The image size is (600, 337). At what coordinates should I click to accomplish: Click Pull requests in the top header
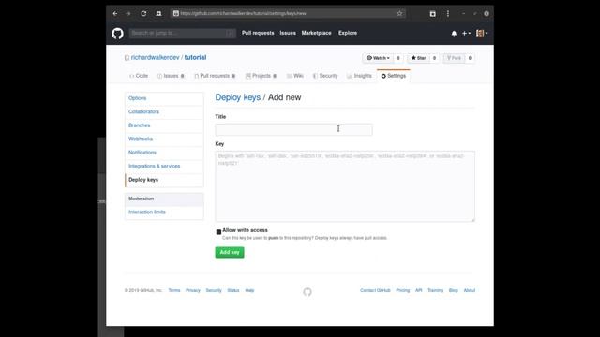258,33
